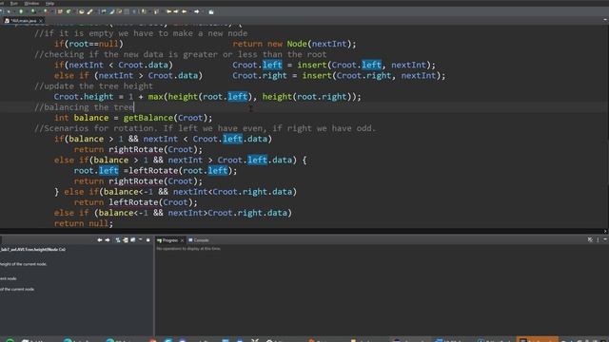Screen dimensions: 609x342
Task: Click the pencil-shaped Search toolbar icon
Action: pyautogui.click(x=90, y=11)
